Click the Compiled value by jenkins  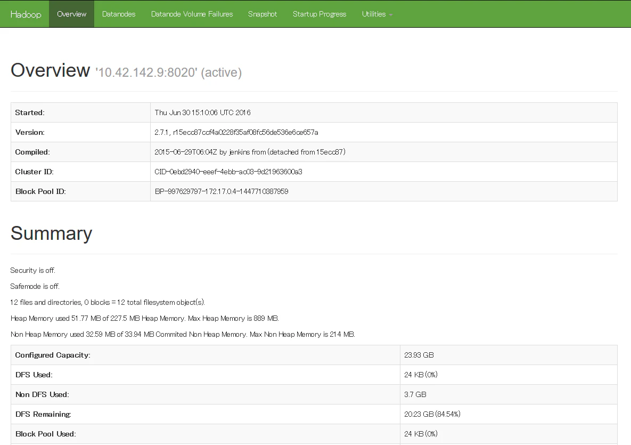click(x=250, y=152)
